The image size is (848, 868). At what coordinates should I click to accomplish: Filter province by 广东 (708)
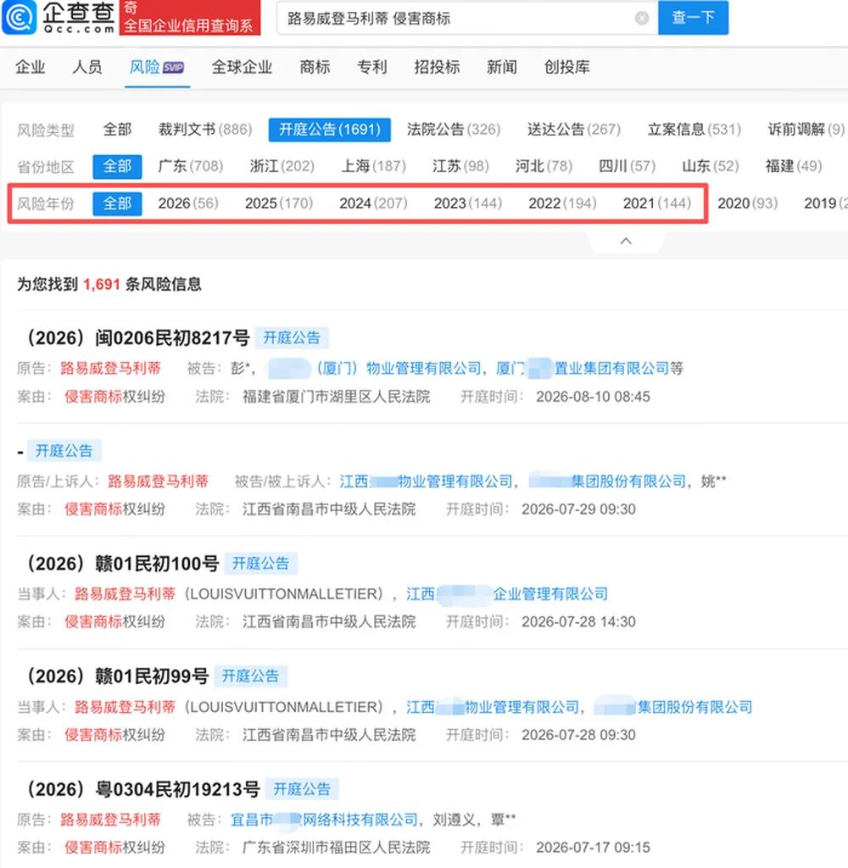click(191, 166)
